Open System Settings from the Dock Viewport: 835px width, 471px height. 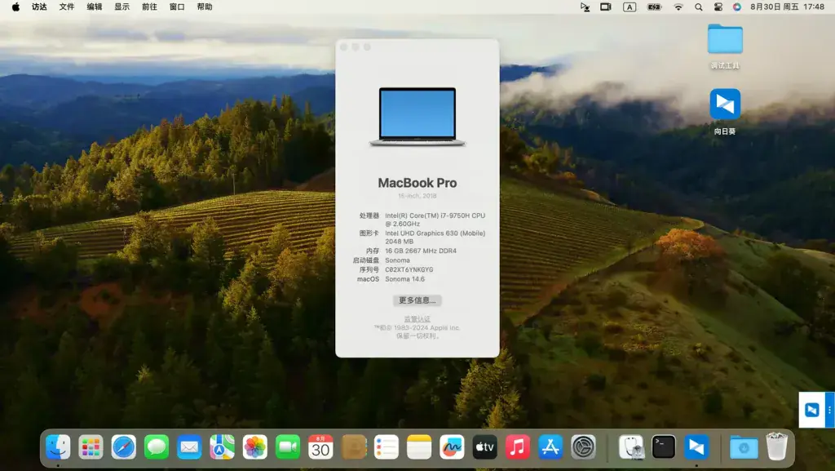coord(583,447)
